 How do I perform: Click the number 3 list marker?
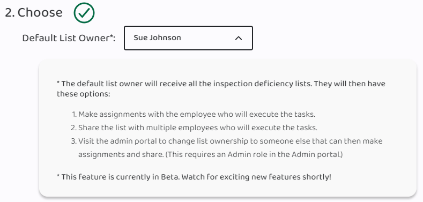74,141
